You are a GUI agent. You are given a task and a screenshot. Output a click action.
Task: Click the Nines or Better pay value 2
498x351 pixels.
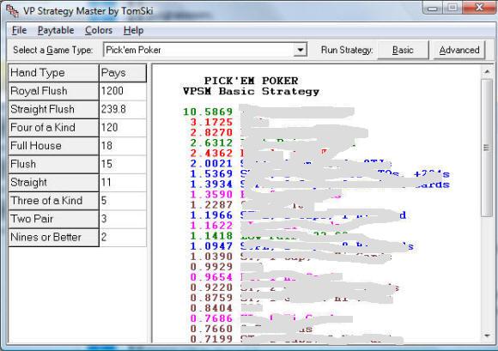pos(123,237)
